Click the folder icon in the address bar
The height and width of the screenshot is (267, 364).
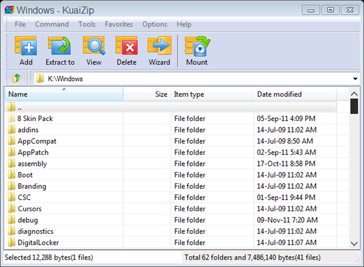click(x=40, y=79)
